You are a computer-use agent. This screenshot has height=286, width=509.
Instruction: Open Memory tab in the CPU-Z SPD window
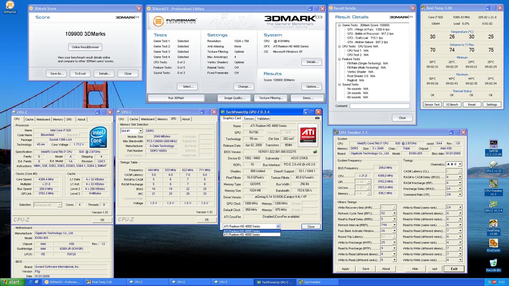(x=162, y=119)
